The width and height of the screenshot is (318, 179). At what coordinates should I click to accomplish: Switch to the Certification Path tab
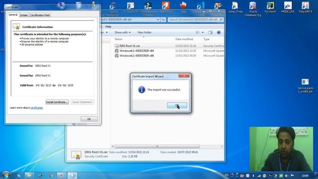[x=40, y=15]
